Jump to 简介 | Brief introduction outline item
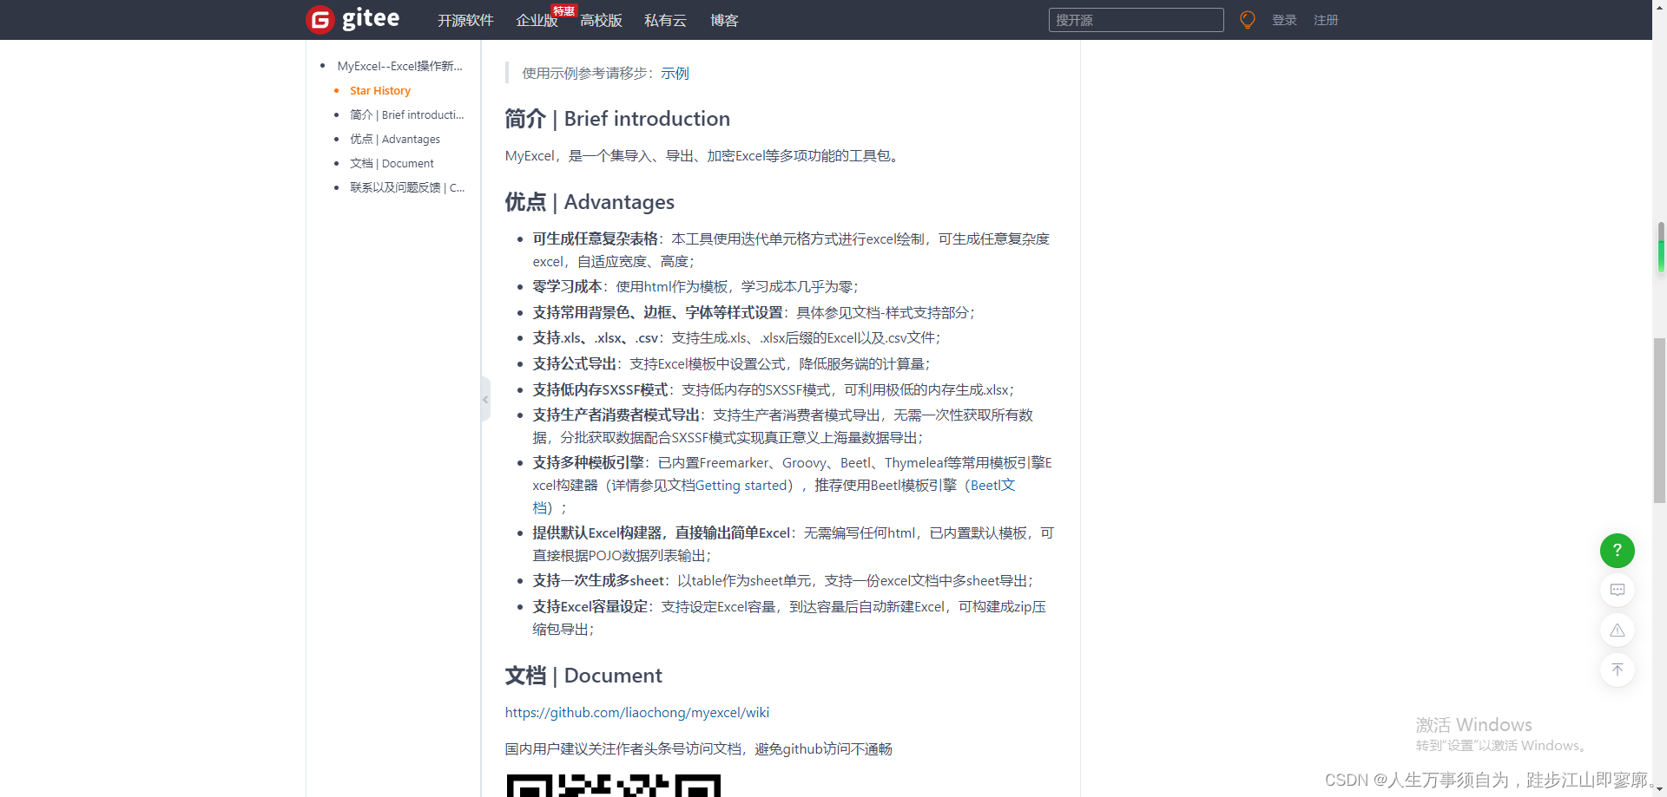 pos(407,114)
